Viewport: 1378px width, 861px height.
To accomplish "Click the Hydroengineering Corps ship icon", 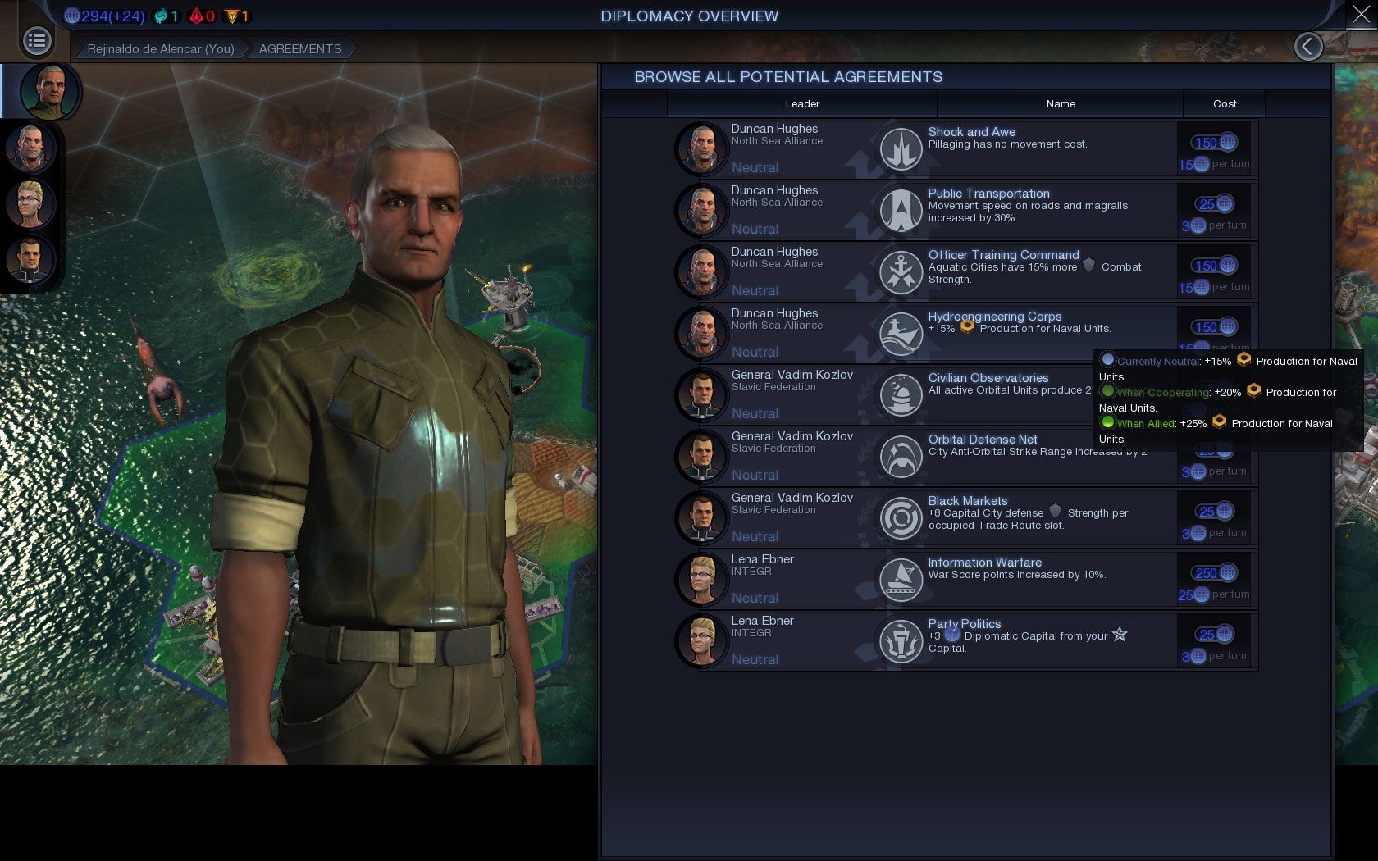I will pyautogui.click(x=901, y=334).
